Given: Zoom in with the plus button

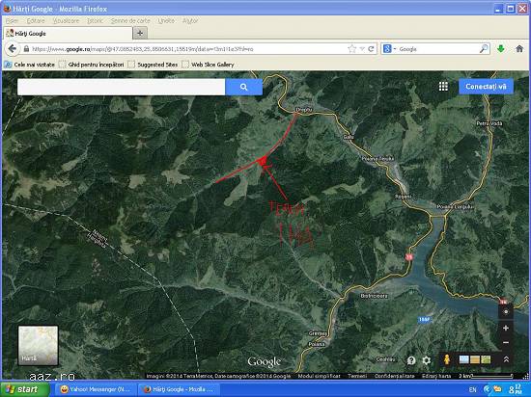Looking at the screenshot, I should [506, 328].
